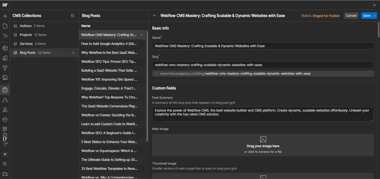Viewport: 380px width, 179px height.
Task: Go back with the left arrow
Action: (155, 16)
